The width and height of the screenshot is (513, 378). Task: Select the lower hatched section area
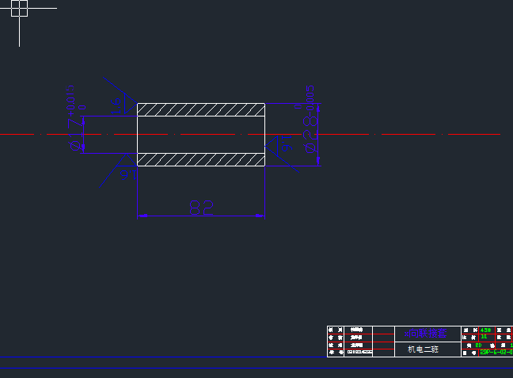[201, 159]
